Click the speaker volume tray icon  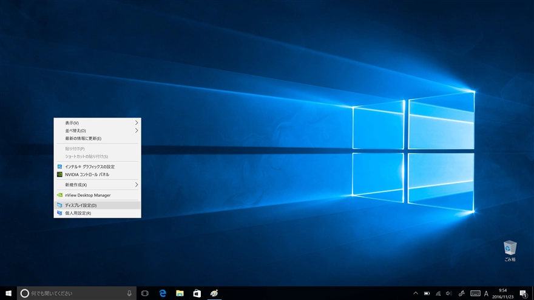click(448, 293)
